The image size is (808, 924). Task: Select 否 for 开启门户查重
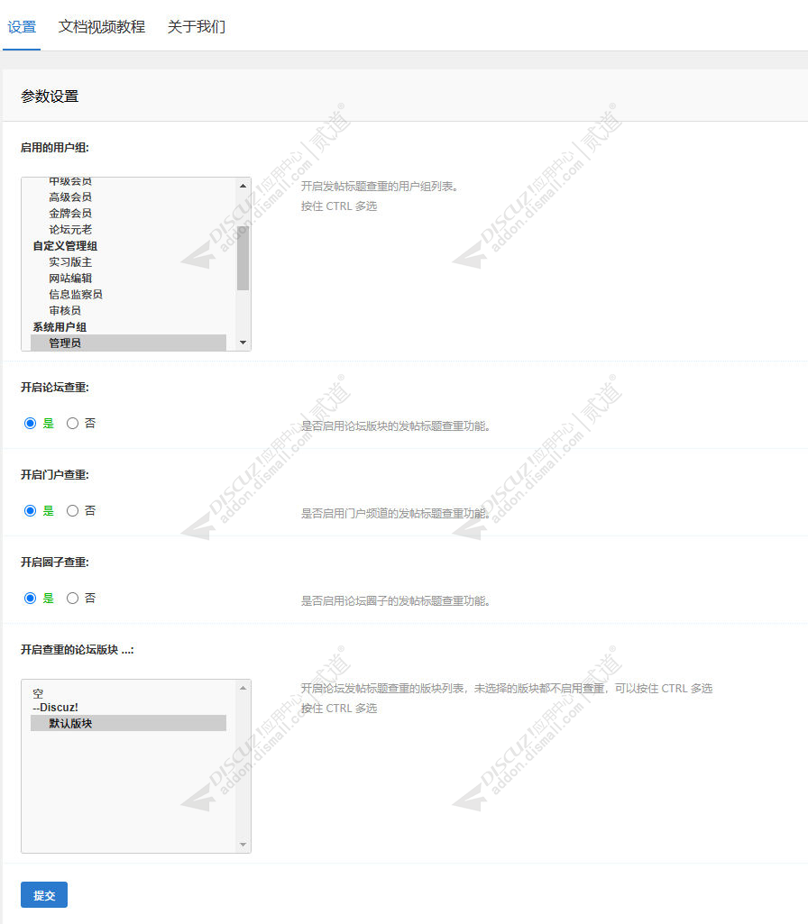72,511
